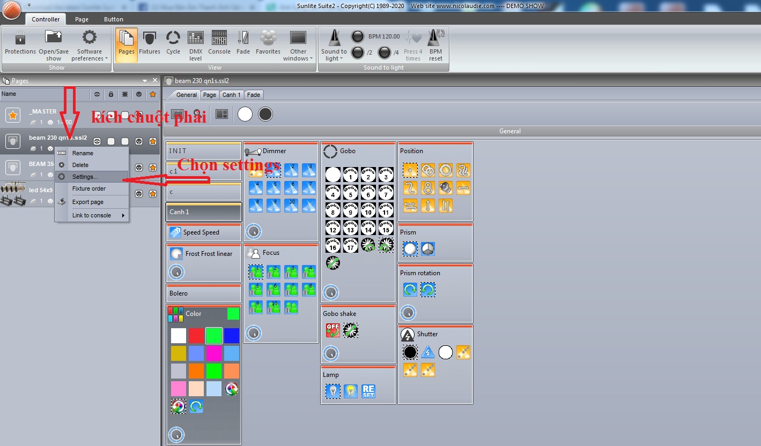Toggle the /2 BPM divider knob button

[x=358, y=52]
